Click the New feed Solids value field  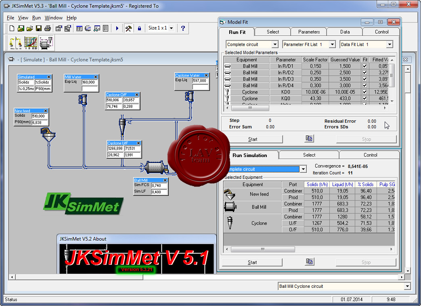[x=40, y=116]
